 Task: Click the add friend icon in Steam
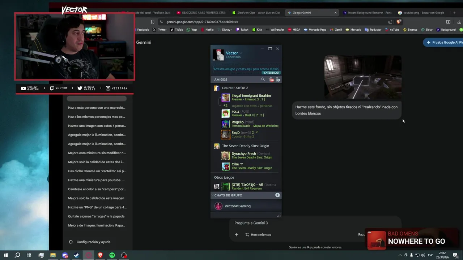pyautogui.click(x=278, y=79)
